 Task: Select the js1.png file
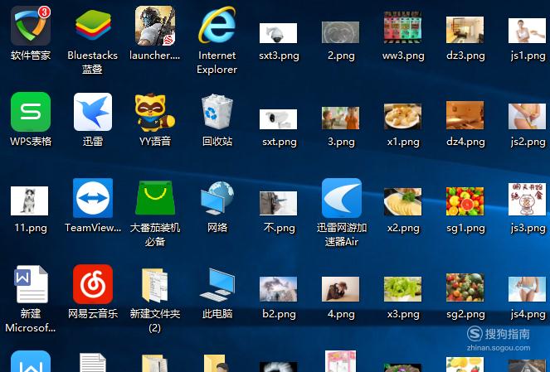527,31
